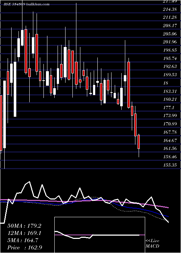
Task: Click the 12MA : 169.1 readout
Action: tap(24, 233)
